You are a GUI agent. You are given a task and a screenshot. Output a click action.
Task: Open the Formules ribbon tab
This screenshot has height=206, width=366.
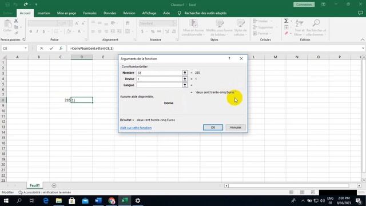pyautogui.click(x=90, y=13)
